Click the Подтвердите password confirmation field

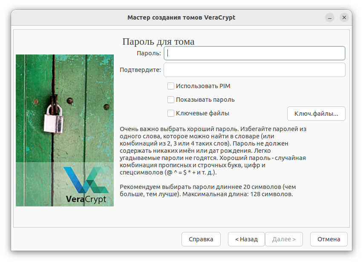point(254,70)
